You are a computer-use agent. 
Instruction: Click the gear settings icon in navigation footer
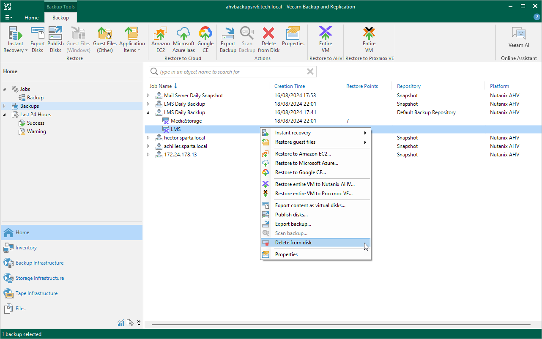click(130, 323)
